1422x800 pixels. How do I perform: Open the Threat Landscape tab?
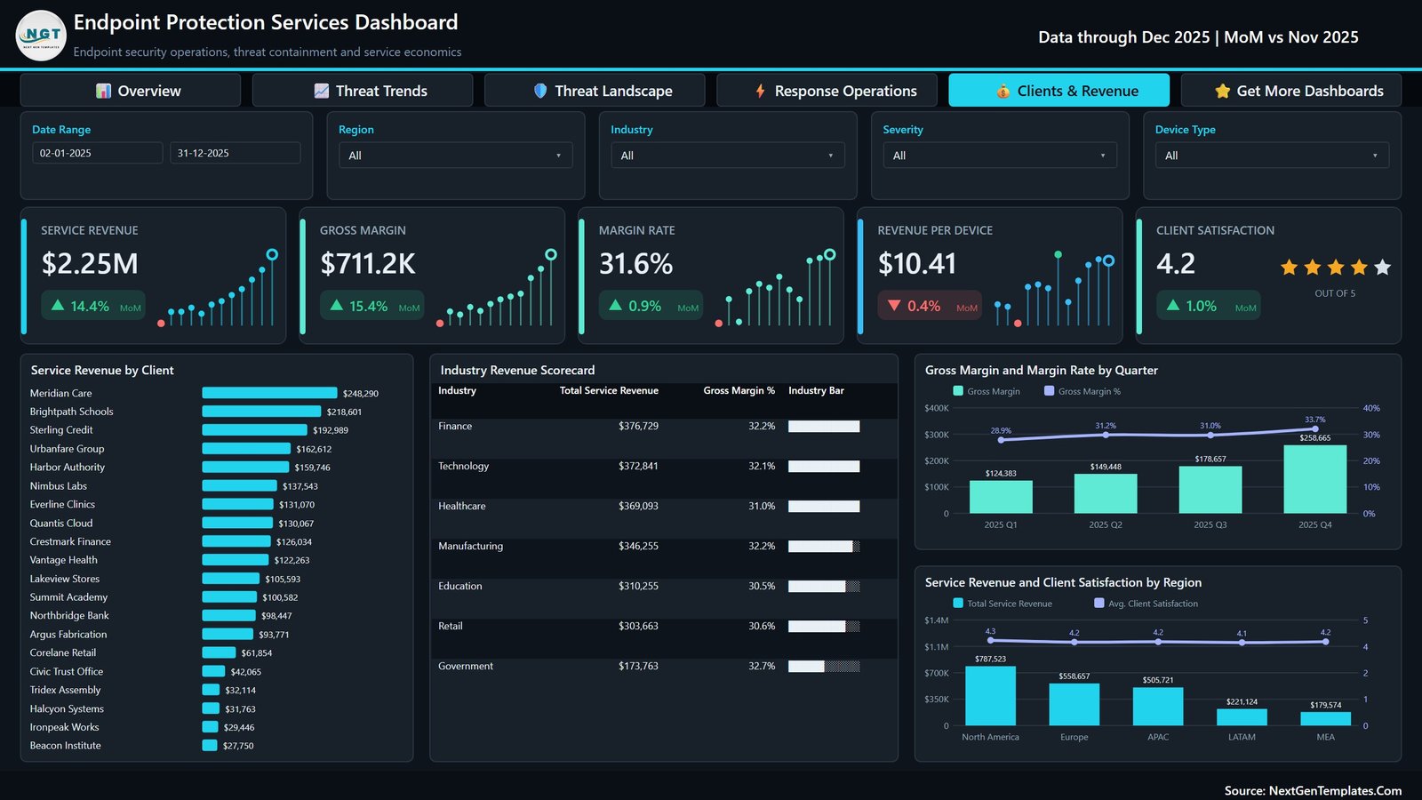pos(595,91)
